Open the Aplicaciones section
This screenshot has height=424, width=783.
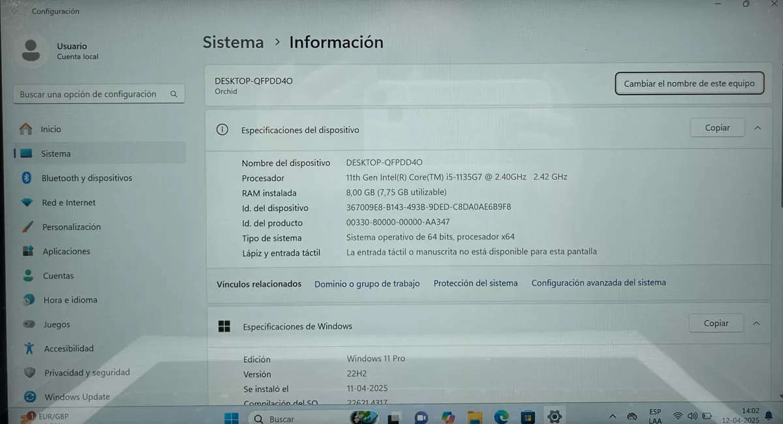pos(66,251)
